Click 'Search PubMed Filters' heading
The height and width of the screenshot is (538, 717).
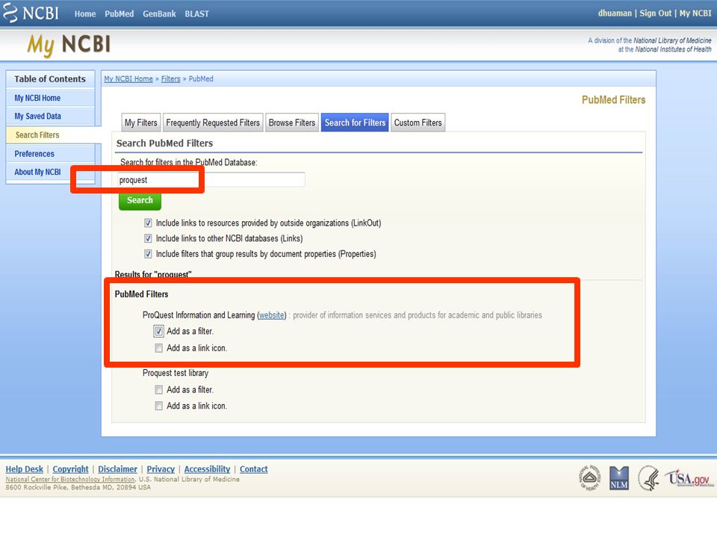pyautogui.click(x=164, y=143)
